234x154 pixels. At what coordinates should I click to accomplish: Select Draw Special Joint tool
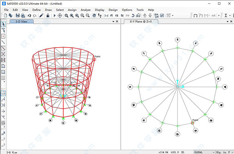[3, 36]
